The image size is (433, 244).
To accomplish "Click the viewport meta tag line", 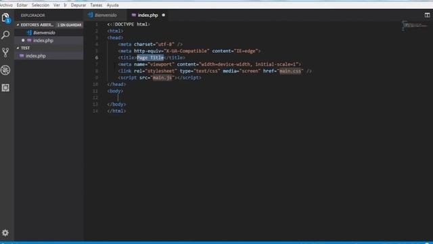I will click(x=210, y=64).
